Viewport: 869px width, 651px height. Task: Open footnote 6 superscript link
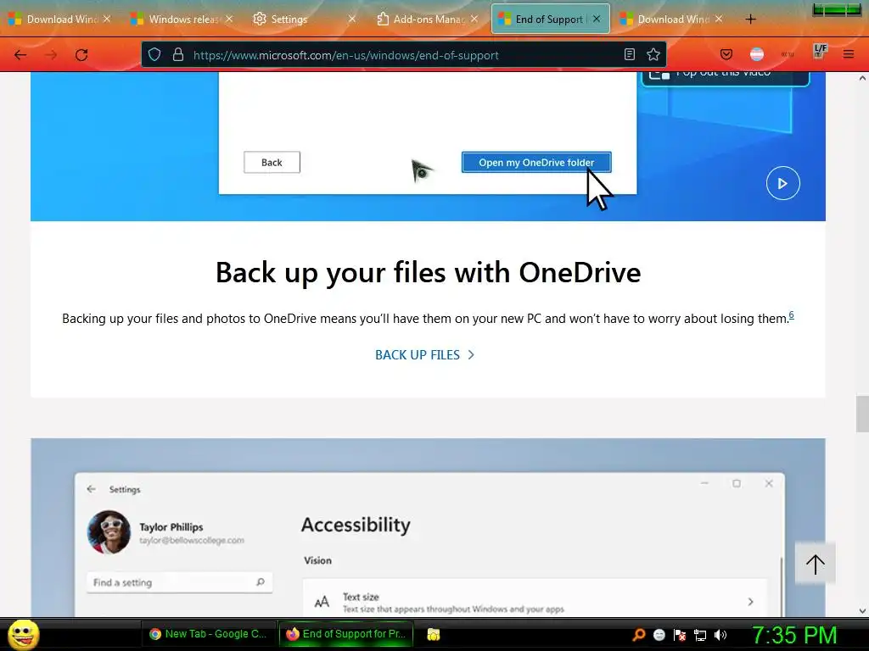[x=791, y=314]
